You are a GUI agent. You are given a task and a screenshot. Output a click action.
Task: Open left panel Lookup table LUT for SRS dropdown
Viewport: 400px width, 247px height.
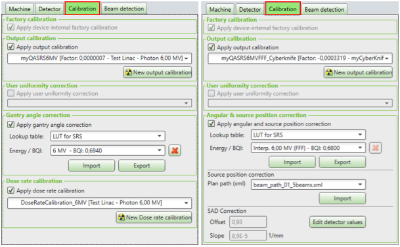108,136
